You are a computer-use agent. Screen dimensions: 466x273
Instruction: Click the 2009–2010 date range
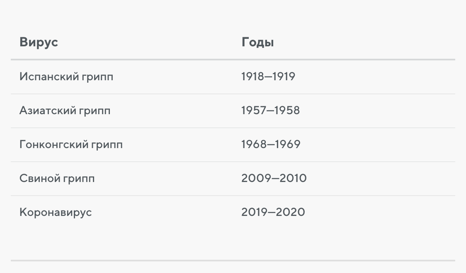point(274,178)
